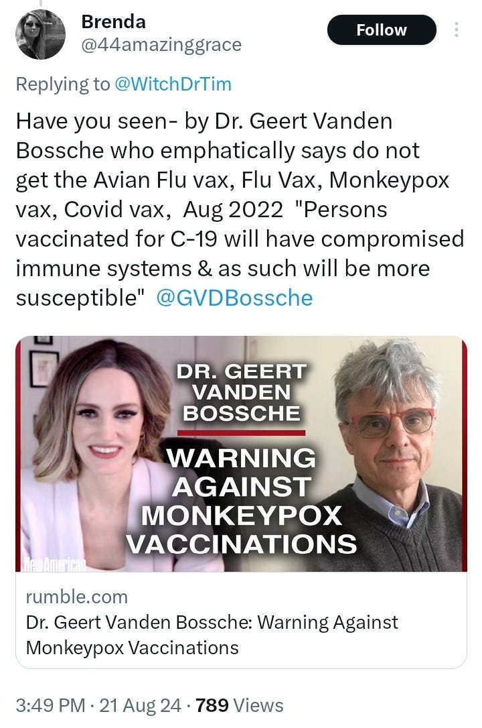This screenshot has height=728, width=482.
Task: Click the rumble.com domain label
Action: tap(77, 597)
